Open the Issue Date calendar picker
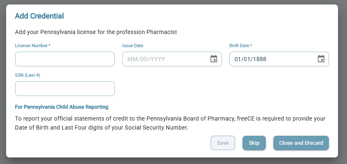The image size is (347, 164). coord(213,59)
